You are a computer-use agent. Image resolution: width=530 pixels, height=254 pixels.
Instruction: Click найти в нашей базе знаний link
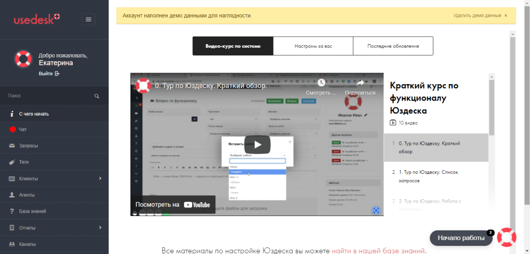point(378,251)
